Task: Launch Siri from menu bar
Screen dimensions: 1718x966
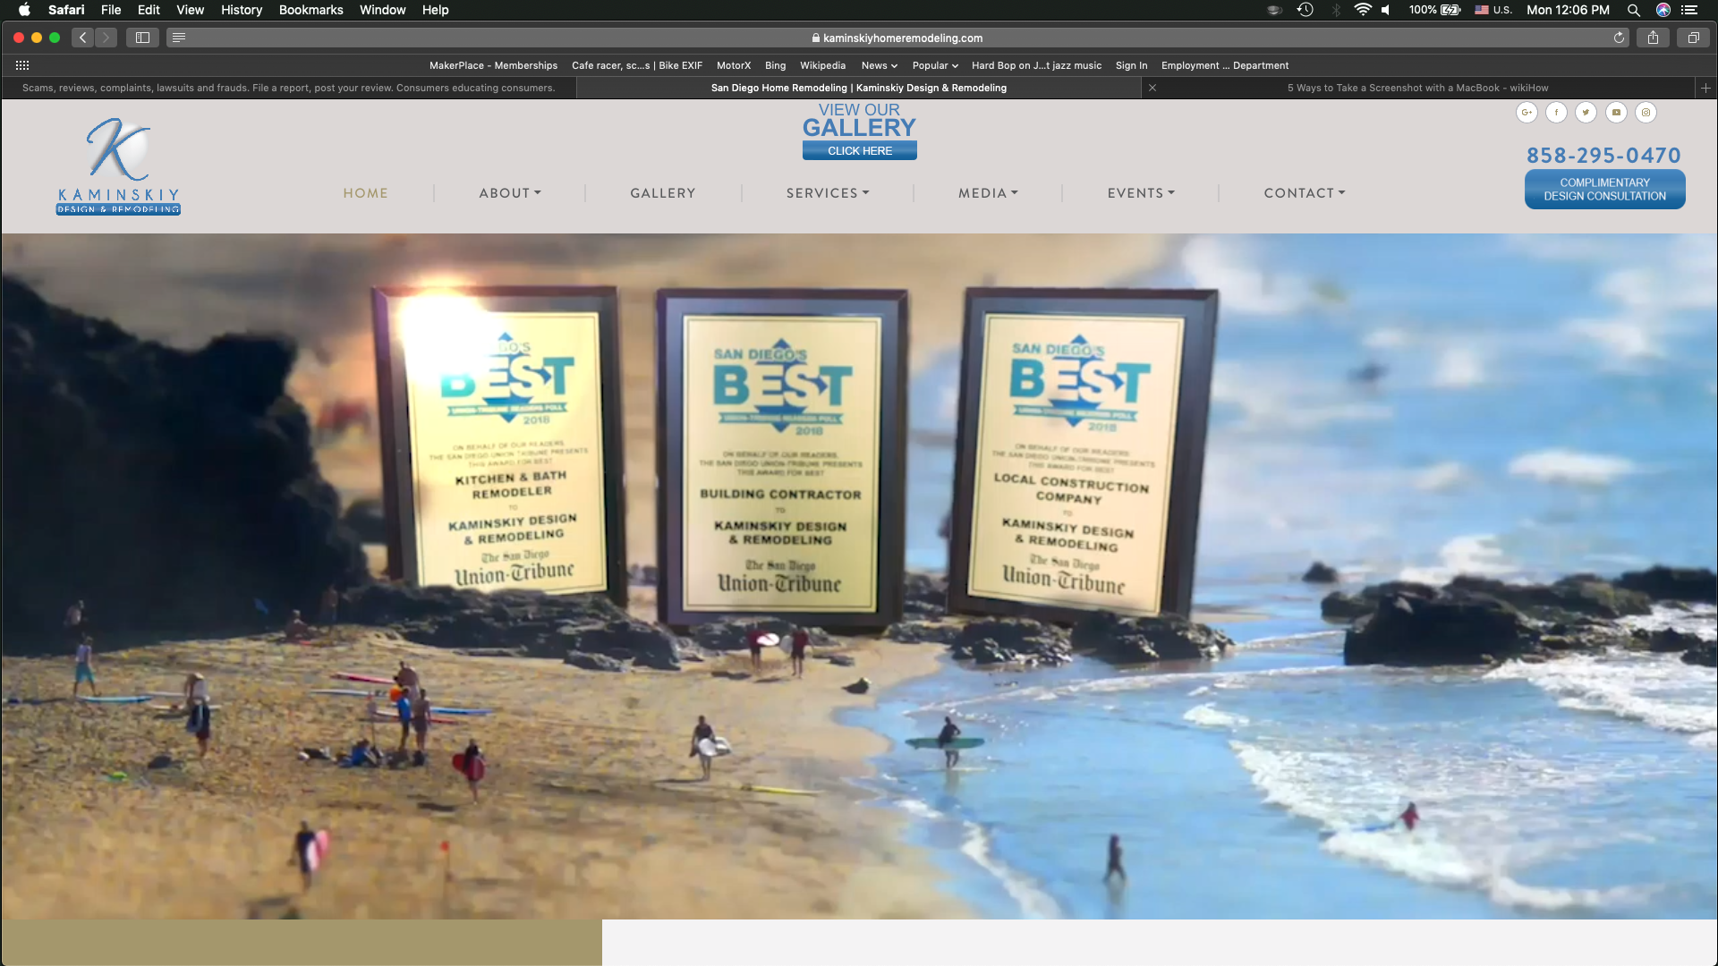Action: [x=1663, y=10]
